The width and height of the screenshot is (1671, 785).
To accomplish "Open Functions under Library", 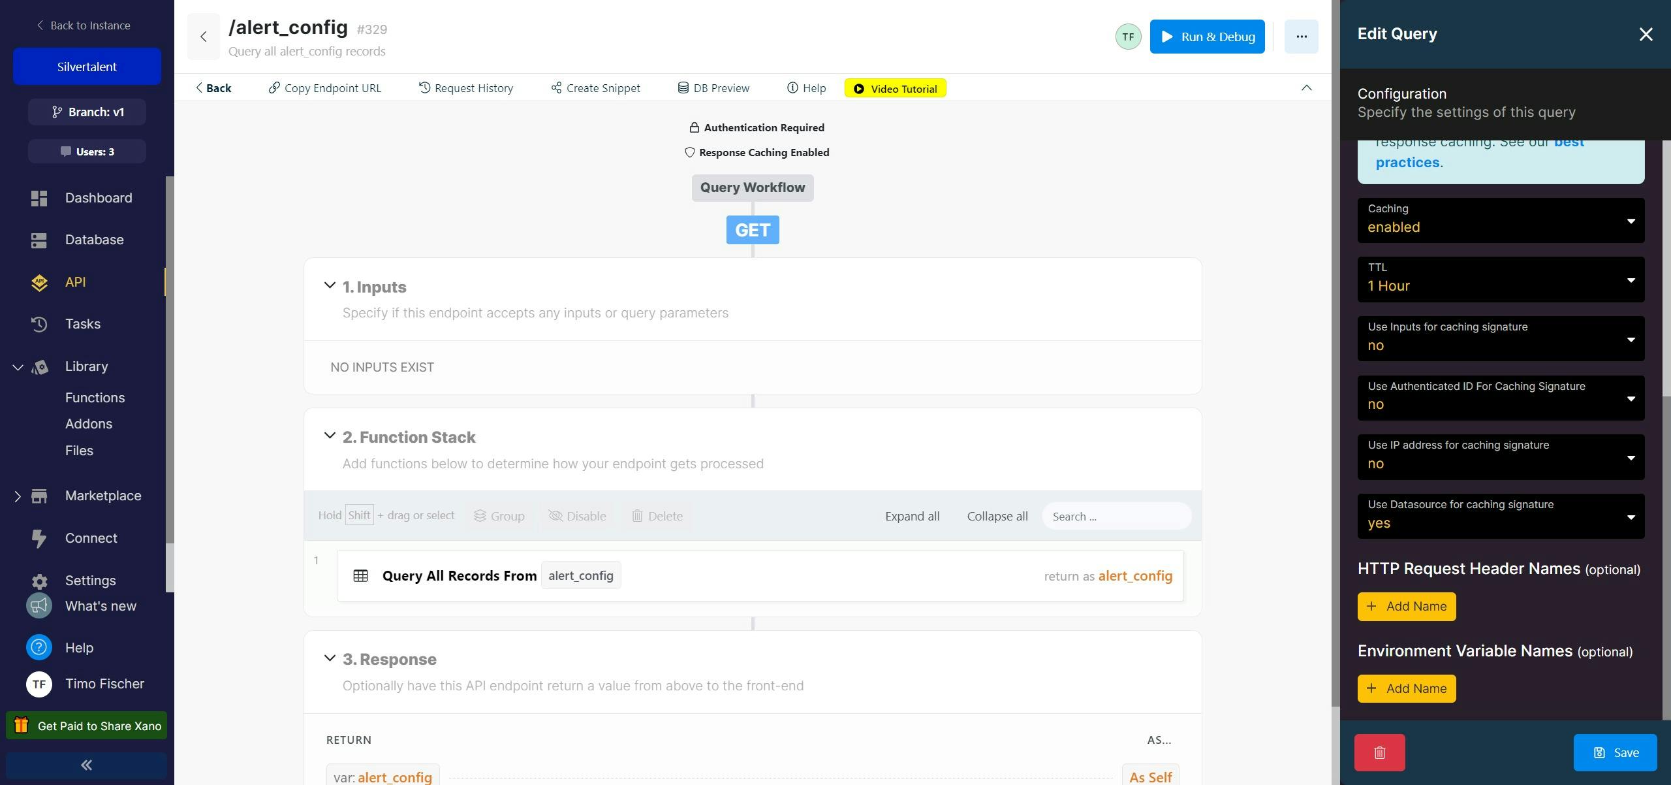I will 95,398.
